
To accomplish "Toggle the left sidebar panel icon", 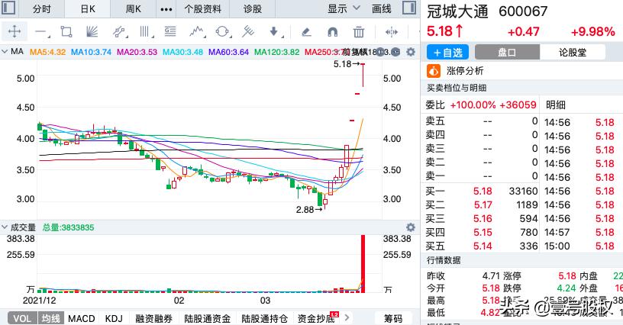I will (8, 8).
